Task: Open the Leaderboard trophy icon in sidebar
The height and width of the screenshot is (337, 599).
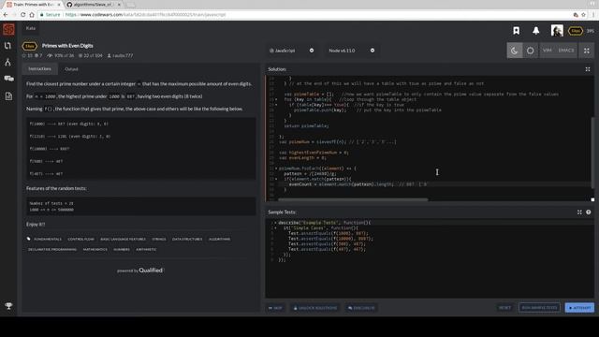Action: point(8,306)
